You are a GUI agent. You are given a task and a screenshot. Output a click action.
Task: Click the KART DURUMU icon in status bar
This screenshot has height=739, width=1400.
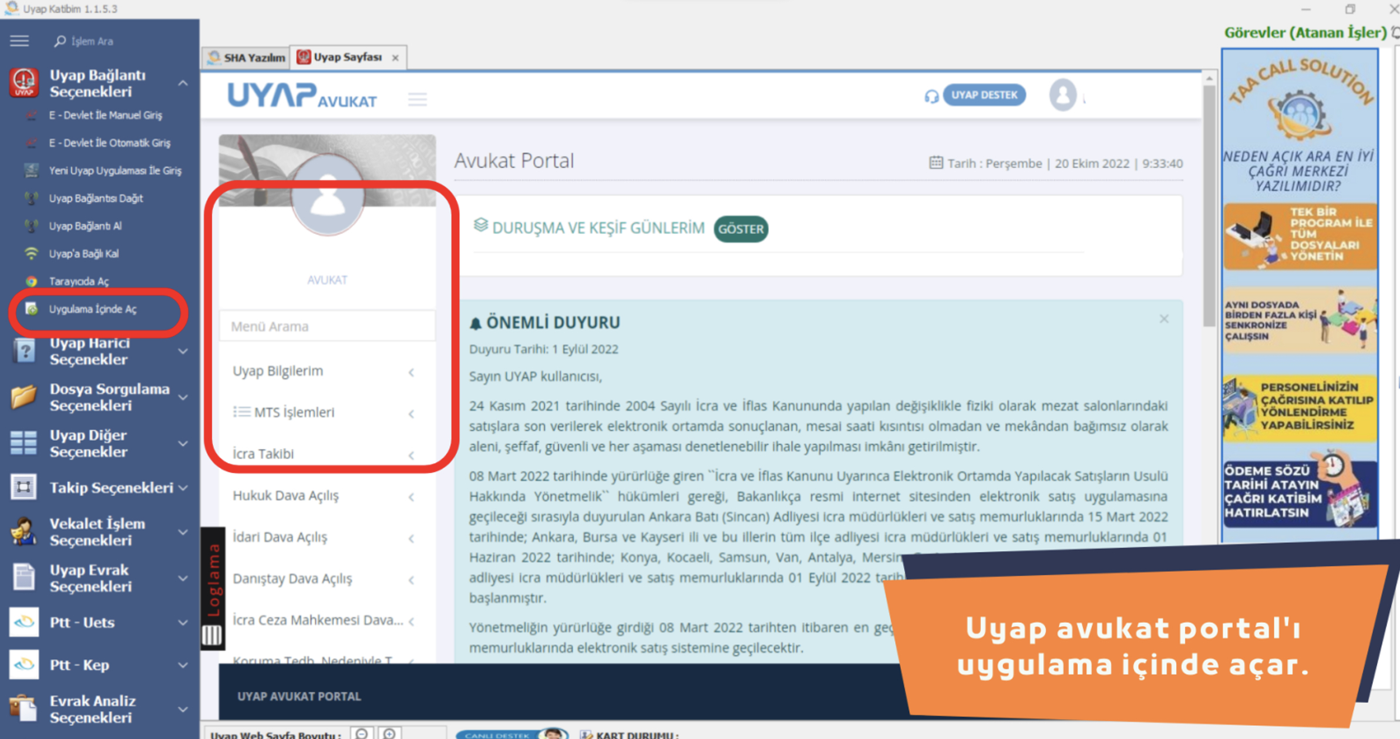(x=585, y=735)
